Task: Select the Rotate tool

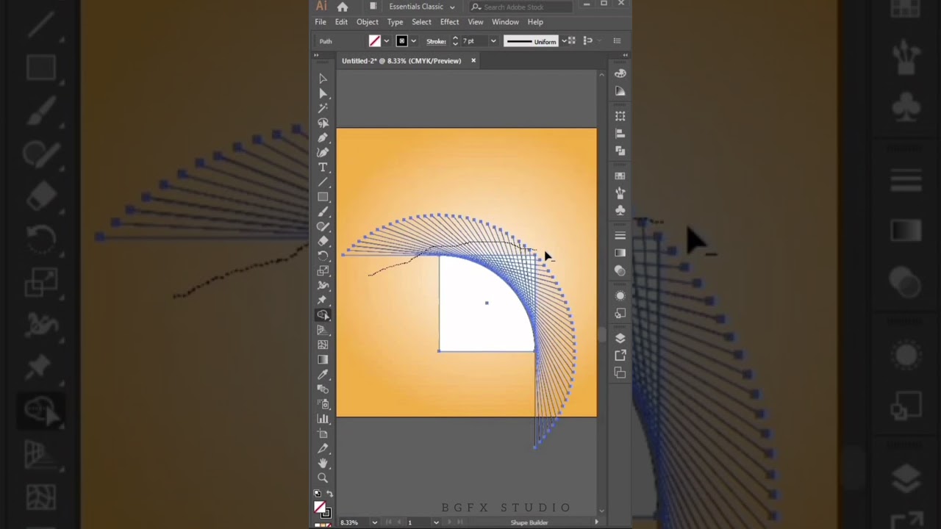Action: tap(323, 256)
